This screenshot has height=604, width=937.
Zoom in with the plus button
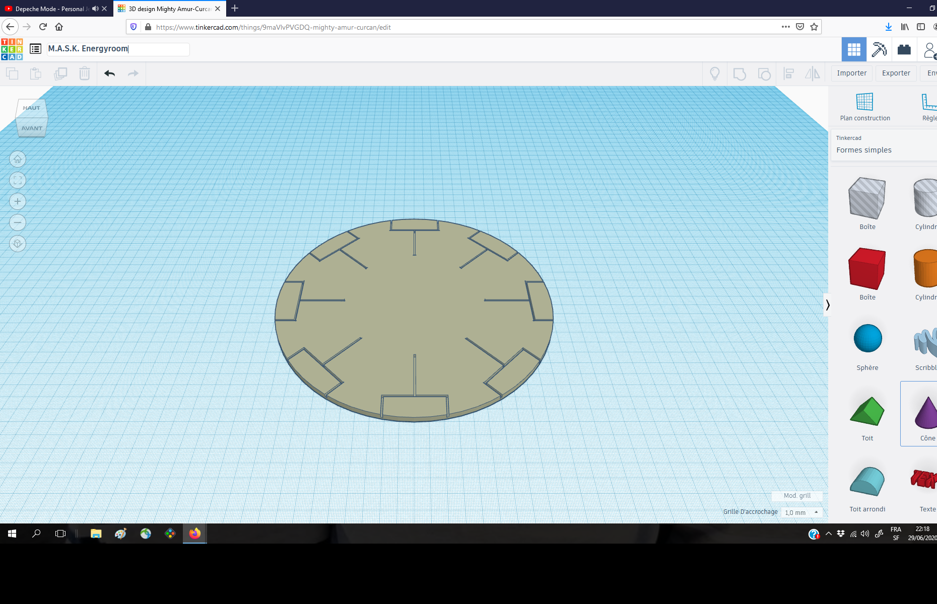(18, 201)
